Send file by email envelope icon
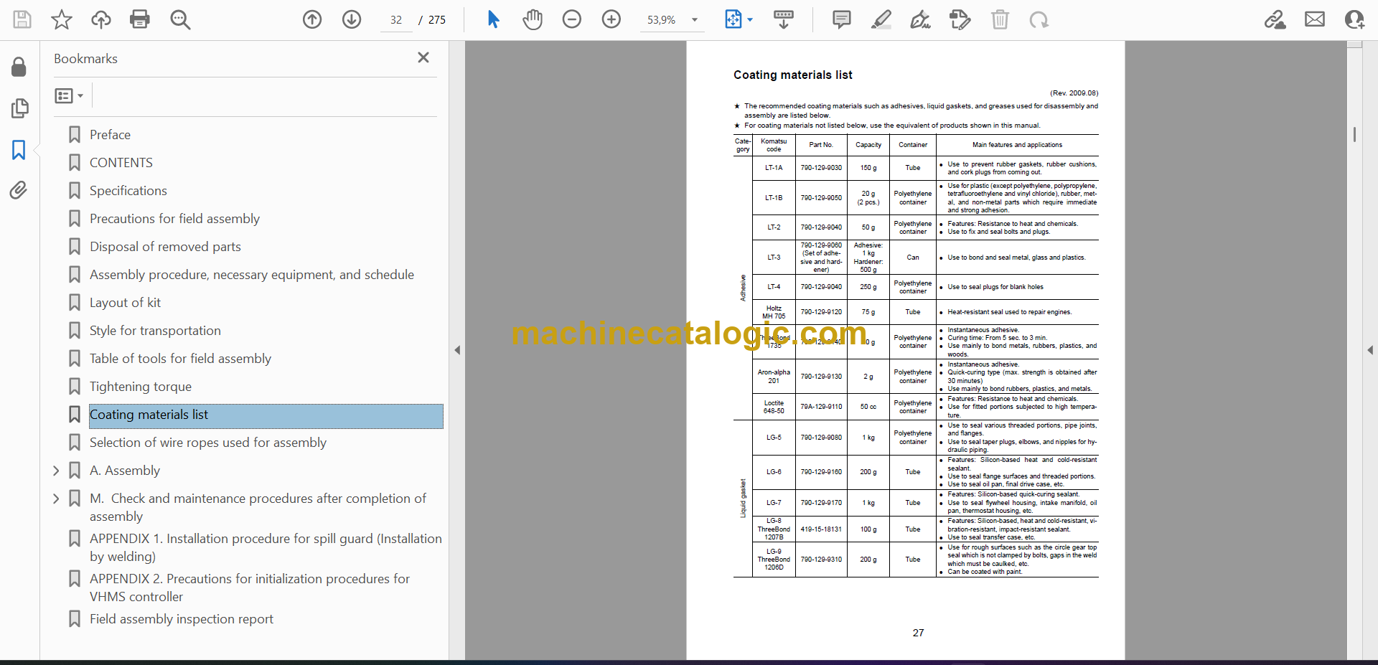 (1315, 19)
